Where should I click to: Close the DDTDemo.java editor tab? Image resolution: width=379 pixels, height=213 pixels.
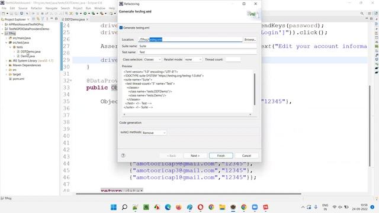click(87, 20)
